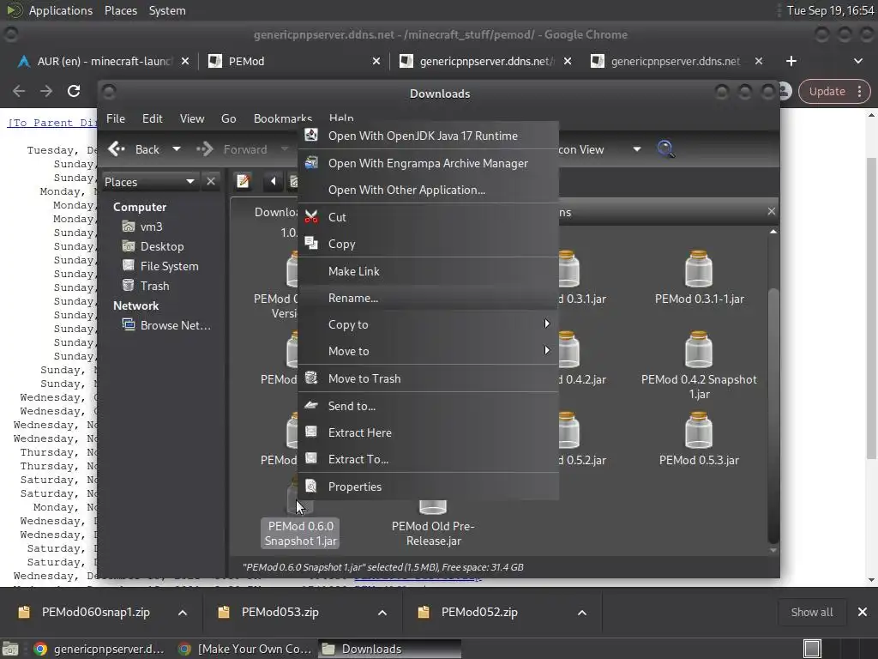
Task: Expand the Move to submenu
Action: coord(429,351)
